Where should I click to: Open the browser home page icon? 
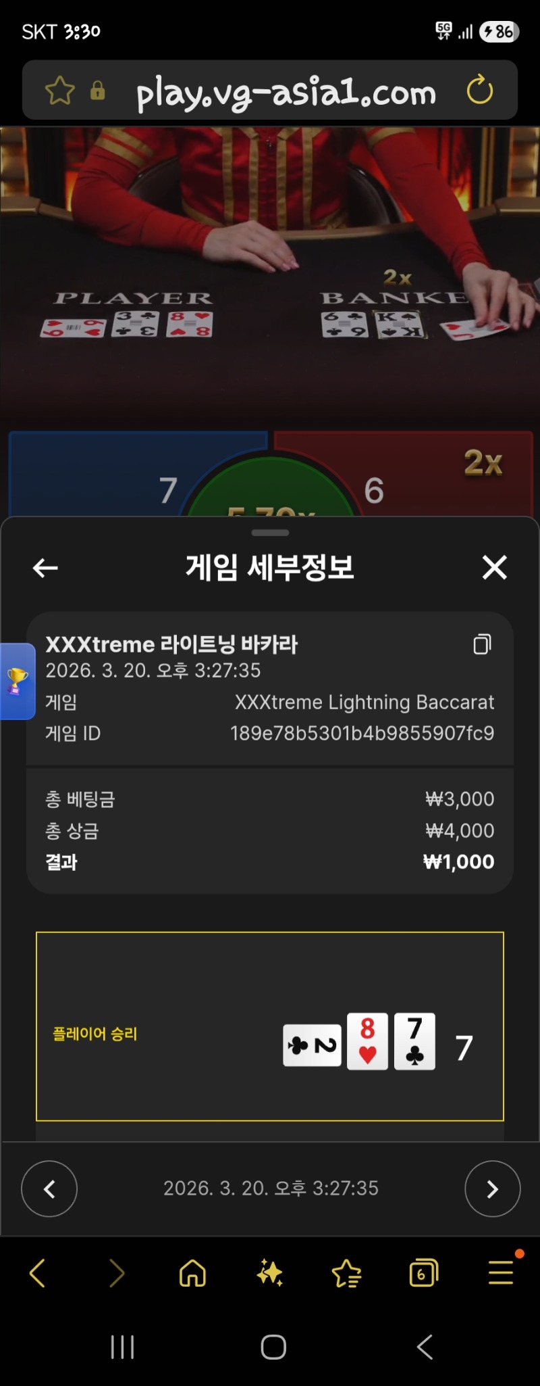(193, 1273)
